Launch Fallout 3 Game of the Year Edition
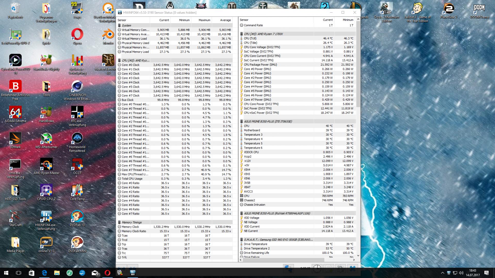Viewport: 495px width, 278px height. coord(417,13)
